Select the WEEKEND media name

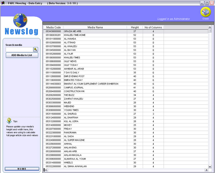[69, 106]
